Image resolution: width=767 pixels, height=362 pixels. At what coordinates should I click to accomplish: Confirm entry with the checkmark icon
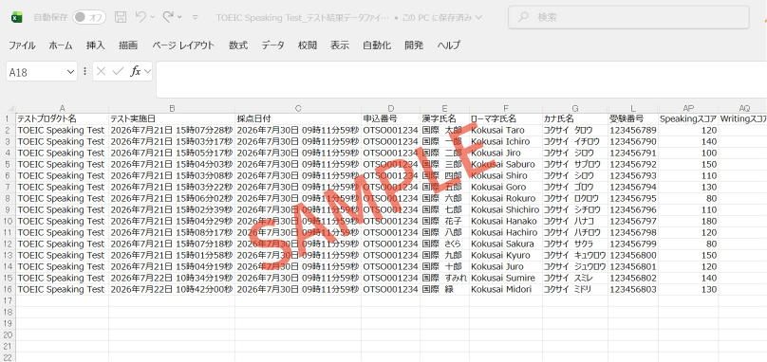[118, 72]
